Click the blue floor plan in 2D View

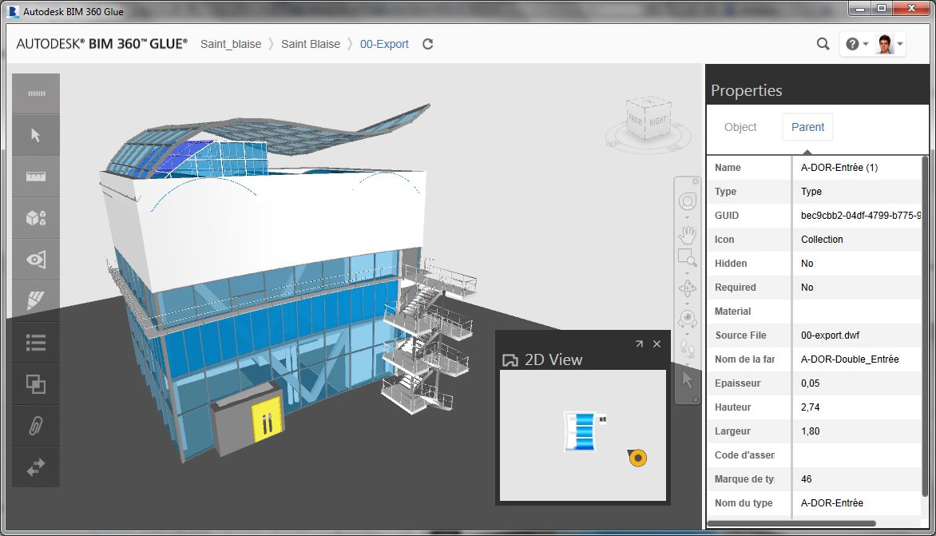pos(581,431)
